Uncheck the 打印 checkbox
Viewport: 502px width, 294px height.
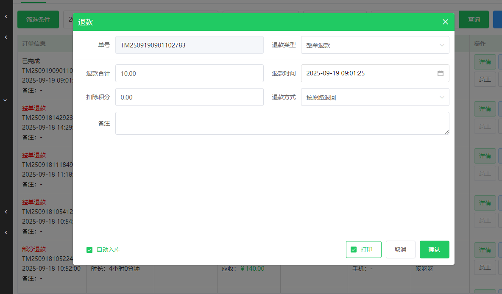(354, 250)
